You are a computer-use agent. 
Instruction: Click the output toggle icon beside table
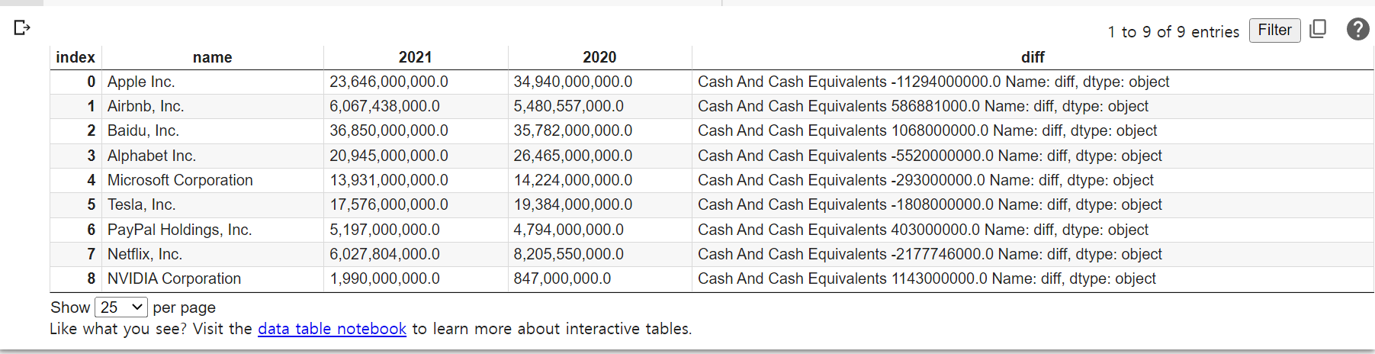(22, 27)
